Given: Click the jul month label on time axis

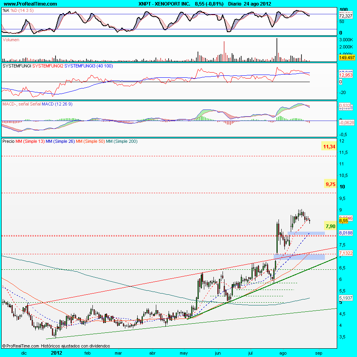Looking at the screenshot, I should [x=250, y=353].
